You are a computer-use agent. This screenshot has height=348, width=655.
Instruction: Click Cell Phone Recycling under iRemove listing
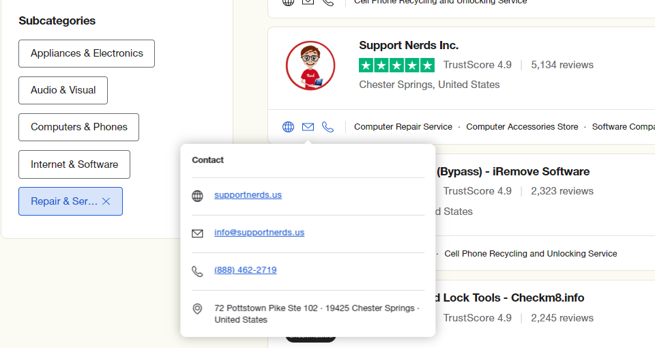(531, 254)
